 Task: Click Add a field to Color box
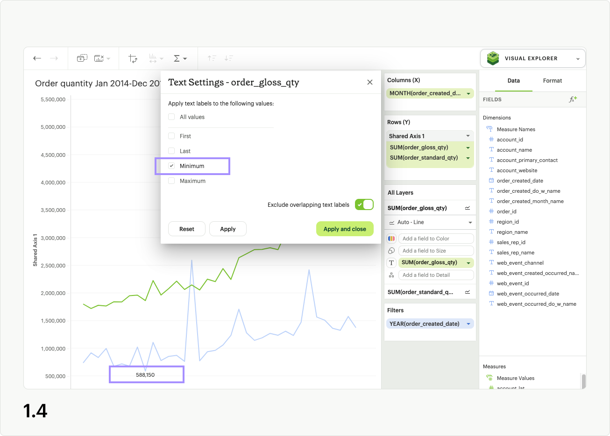pyautogui.click(x=436, y=239)
